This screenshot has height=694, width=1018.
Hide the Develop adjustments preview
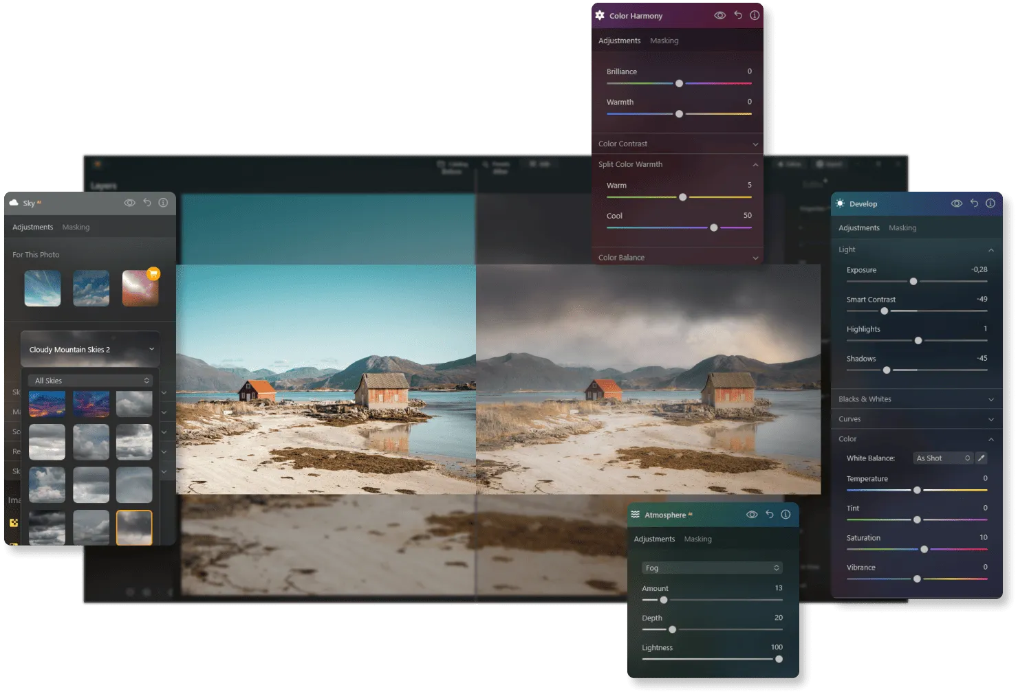956,203
